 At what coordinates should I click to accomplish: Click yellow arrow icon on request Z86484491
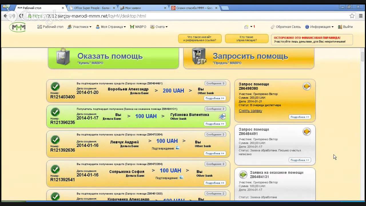pyautogui.click(x=307, y=132)
